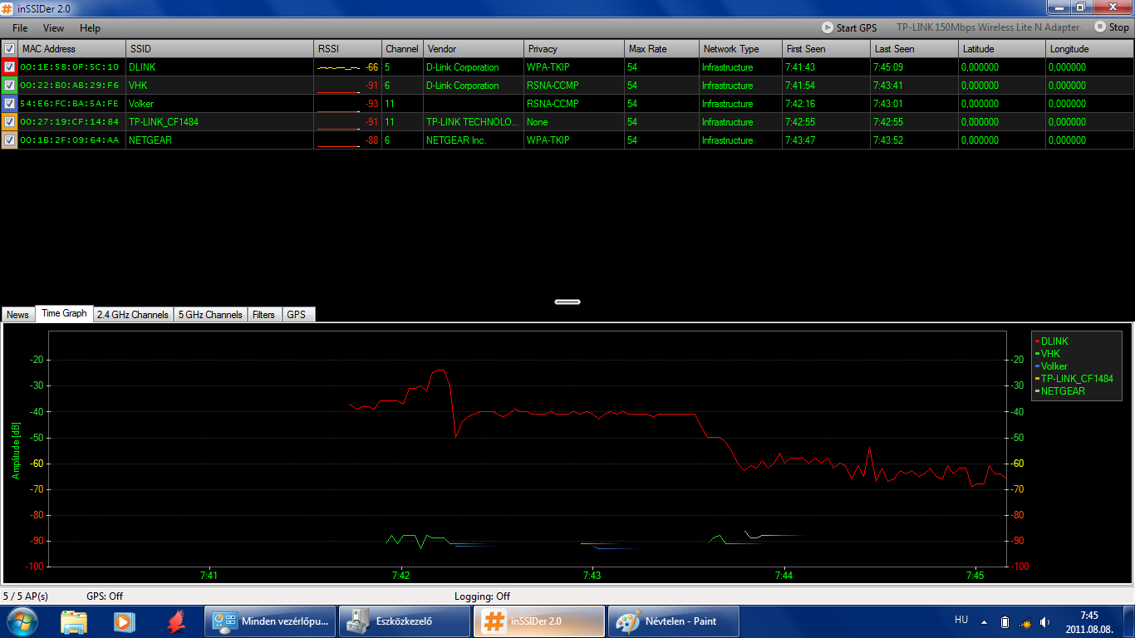Click the Stop scanning button
Image resolution: width=1135 pixels, height=638 pixels.
(1112, 27)
